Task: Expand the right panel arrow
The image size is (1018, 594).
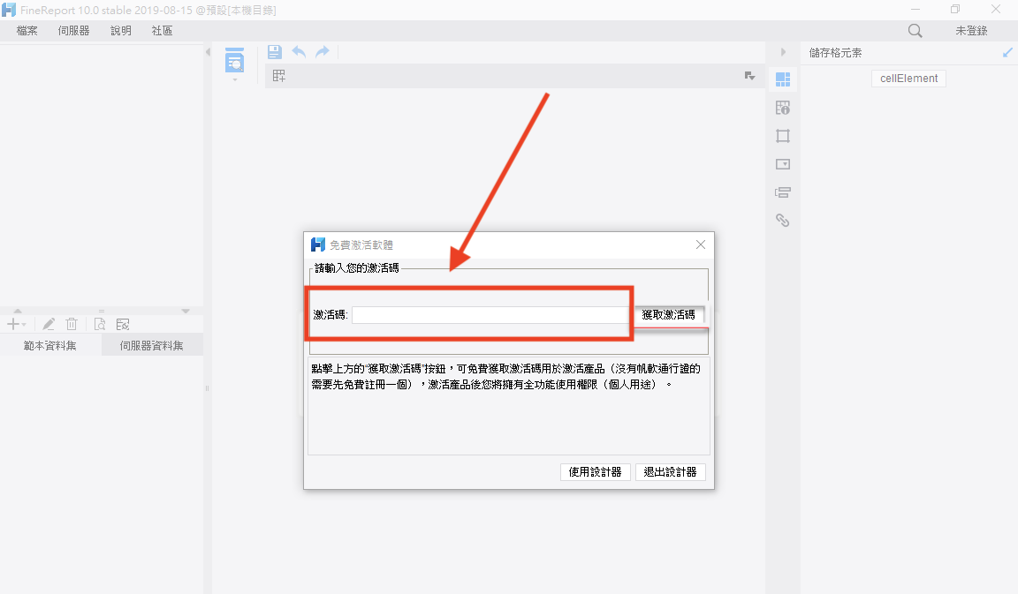Action: tap(783, 52)
